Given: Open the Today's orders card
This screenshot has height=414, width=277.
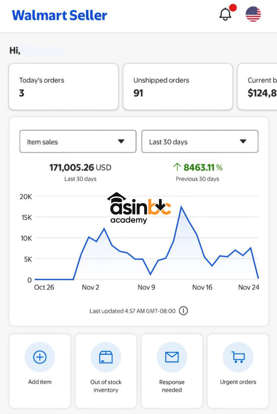Looking at the screenshot, I should click(63, 86).
